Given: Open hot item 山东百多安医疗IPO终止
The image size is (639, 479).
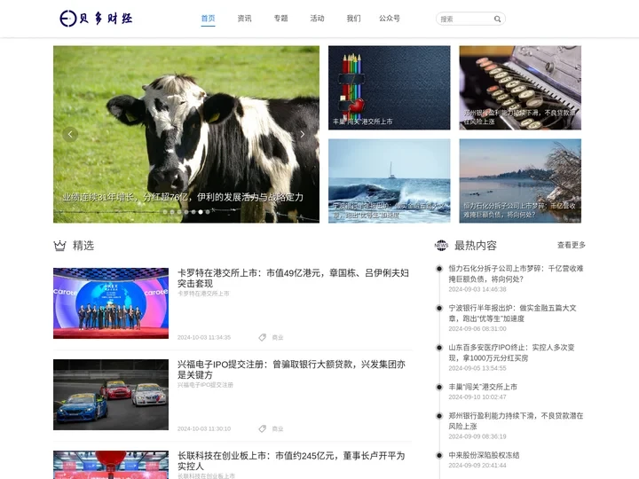Looking at the screenshot, I should [511, 353].
